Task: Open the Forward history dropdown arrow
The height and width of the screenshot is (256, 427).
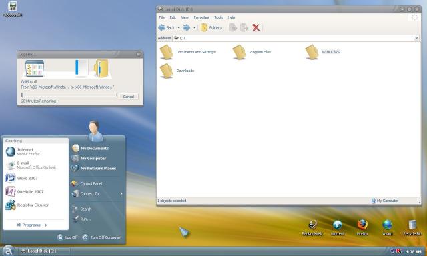Action: (194, 28)
